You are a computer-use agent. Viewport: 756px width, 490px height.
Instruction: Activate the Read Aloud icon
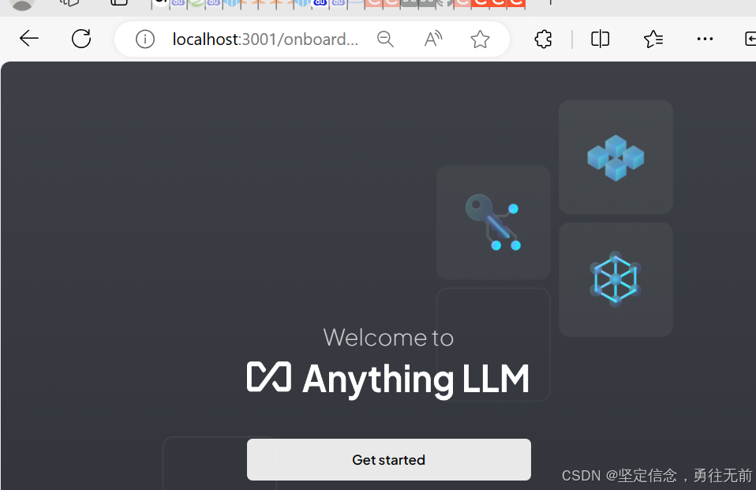click(433, 39)
